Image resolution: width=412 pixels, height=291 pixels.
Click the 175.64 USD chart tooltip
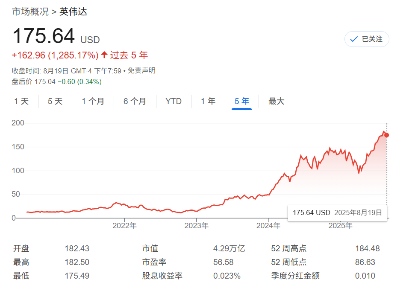point(337,213)
